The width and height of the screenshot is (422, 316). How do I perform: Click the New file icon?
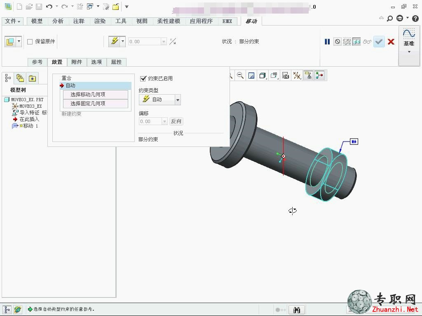19,7
